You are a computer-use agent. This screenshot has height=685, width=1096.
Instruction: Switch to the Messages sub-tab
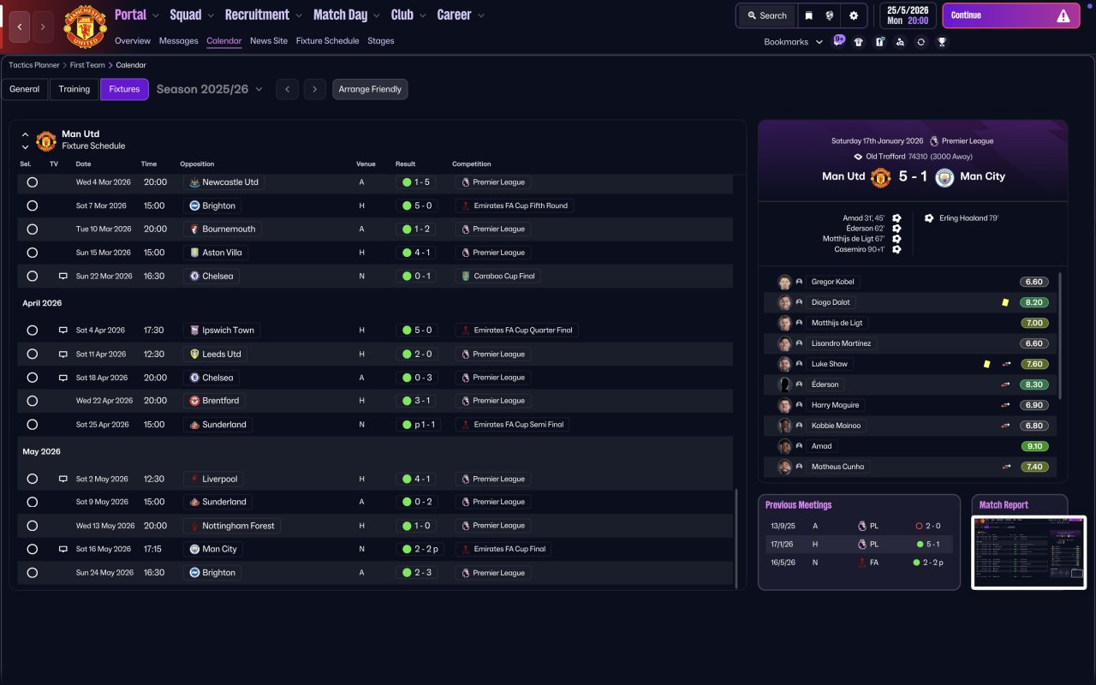coord(178,41)
